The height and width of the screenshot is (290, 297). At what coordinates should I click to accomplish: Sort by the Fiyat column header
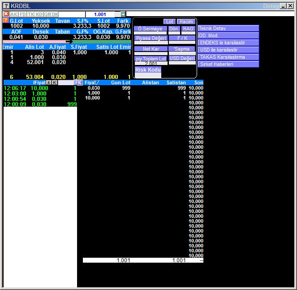[x=92, y=82]
